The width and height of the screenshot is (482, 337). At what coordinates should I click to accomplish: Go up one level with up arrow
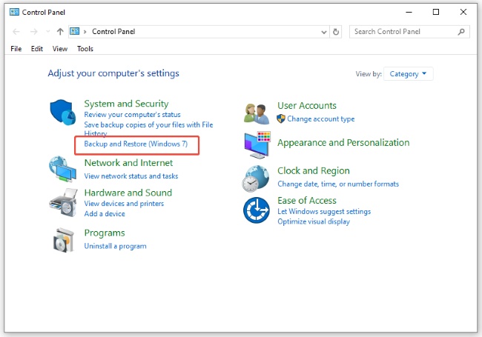(x=60, y=32)
